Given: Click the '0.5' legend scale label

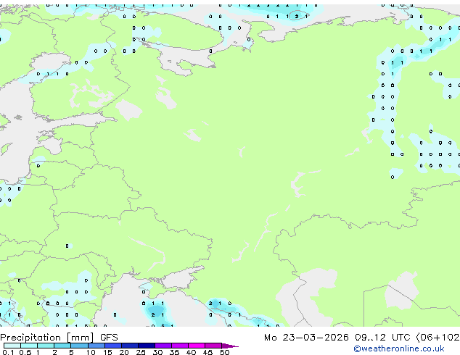Looking at the screenshot, I should [25, 352].
